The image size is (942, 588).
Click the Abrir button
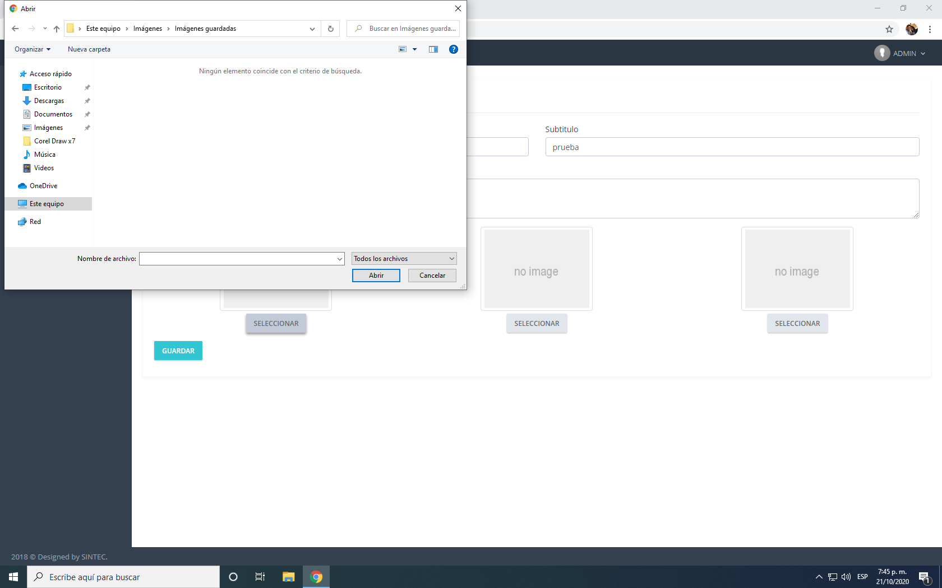pos(376,276)
